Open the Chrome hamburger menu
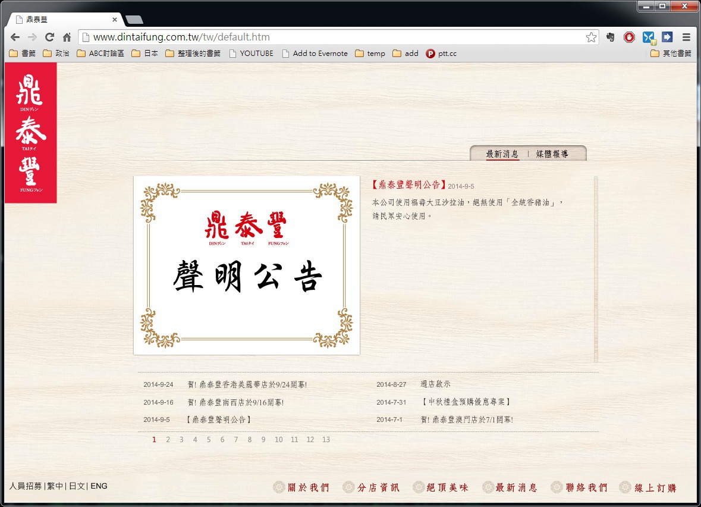This screenshot has height=507, width=701. pos(686,37)
